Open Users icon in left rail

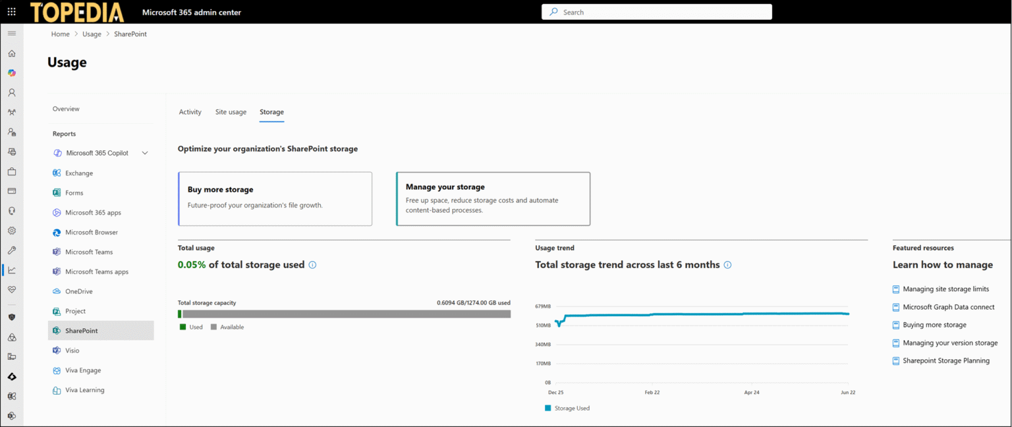(x=11, y=93)
